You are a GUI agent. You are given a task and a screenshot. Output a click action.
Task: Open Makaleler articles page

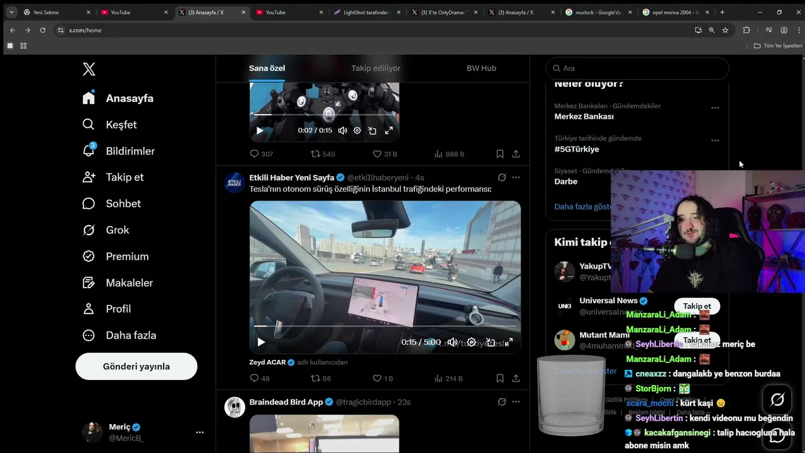click(x=118, y=282)
